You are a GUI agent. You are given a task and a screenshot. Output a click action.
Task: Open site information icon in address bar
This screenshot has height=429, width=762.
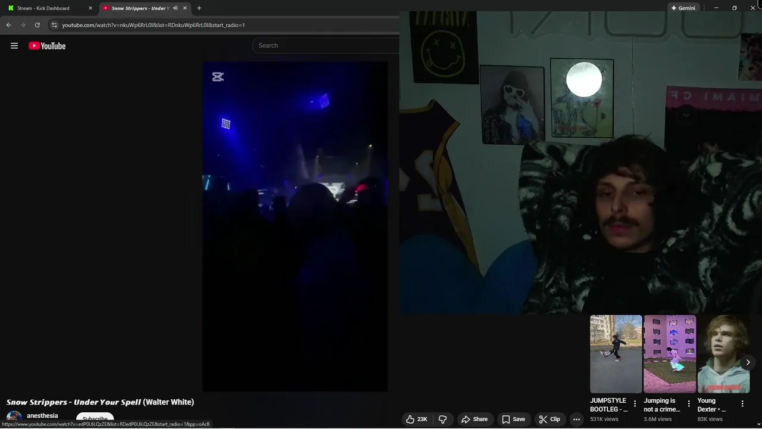pyautogui.click(x=54, y=25)
